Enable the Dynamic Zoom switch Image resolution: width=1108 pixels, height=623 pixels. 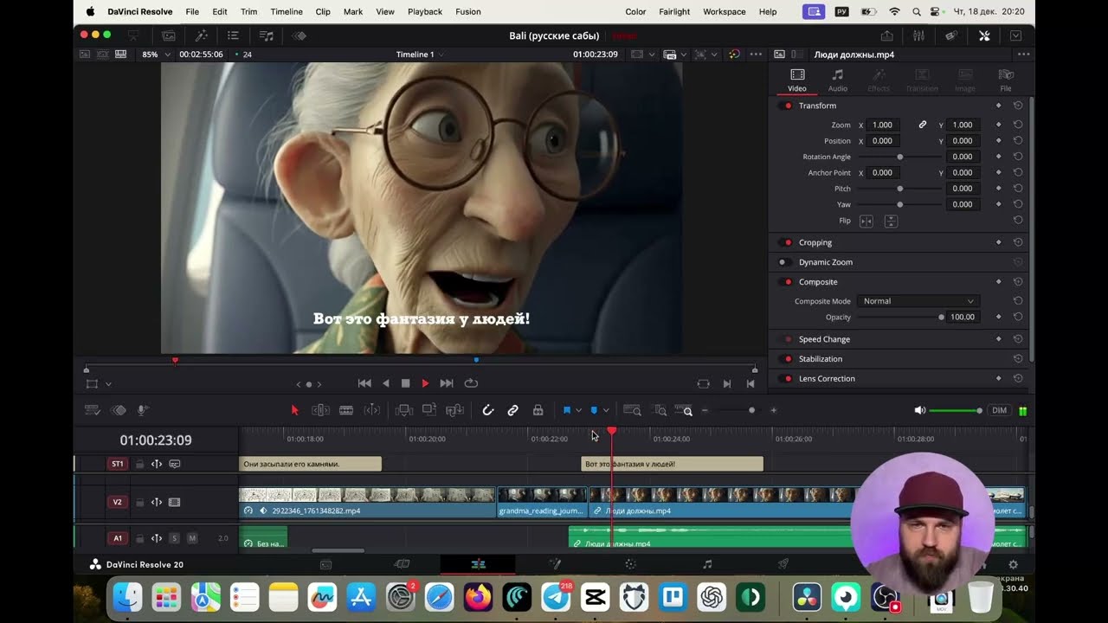click(783, 262)
